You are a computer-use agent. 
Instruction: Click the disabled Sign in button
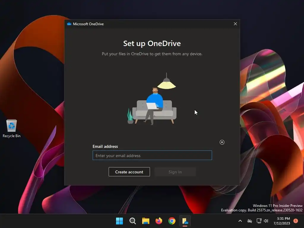coord(175,172)
